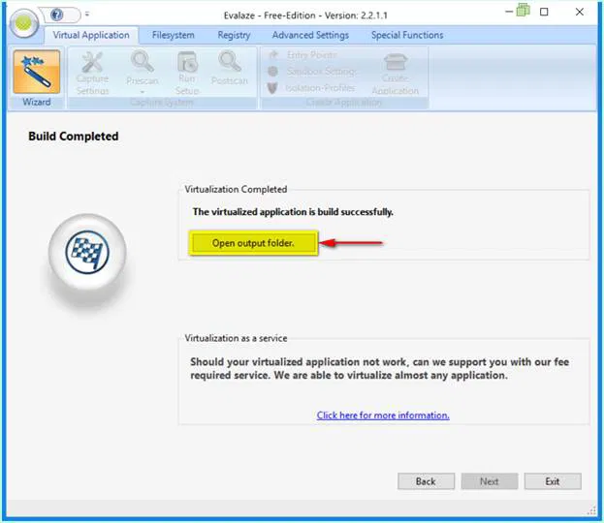Open the Special Functions tab

tap(407, 35)
